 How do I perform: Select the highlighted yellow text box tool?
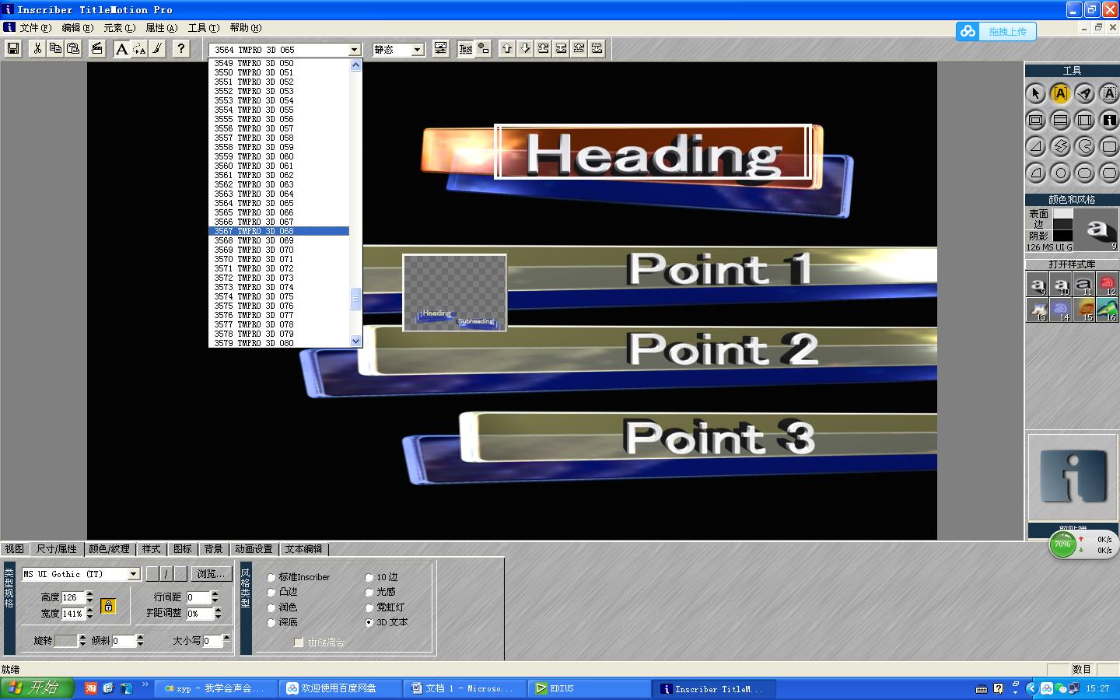coord(1060,94)
